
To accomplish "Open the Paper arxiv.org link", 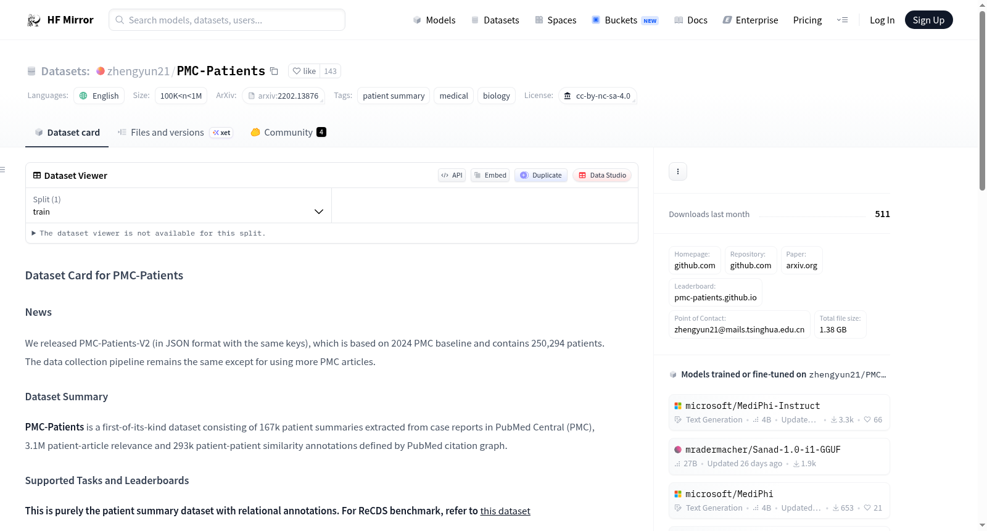I will (802, 260).
